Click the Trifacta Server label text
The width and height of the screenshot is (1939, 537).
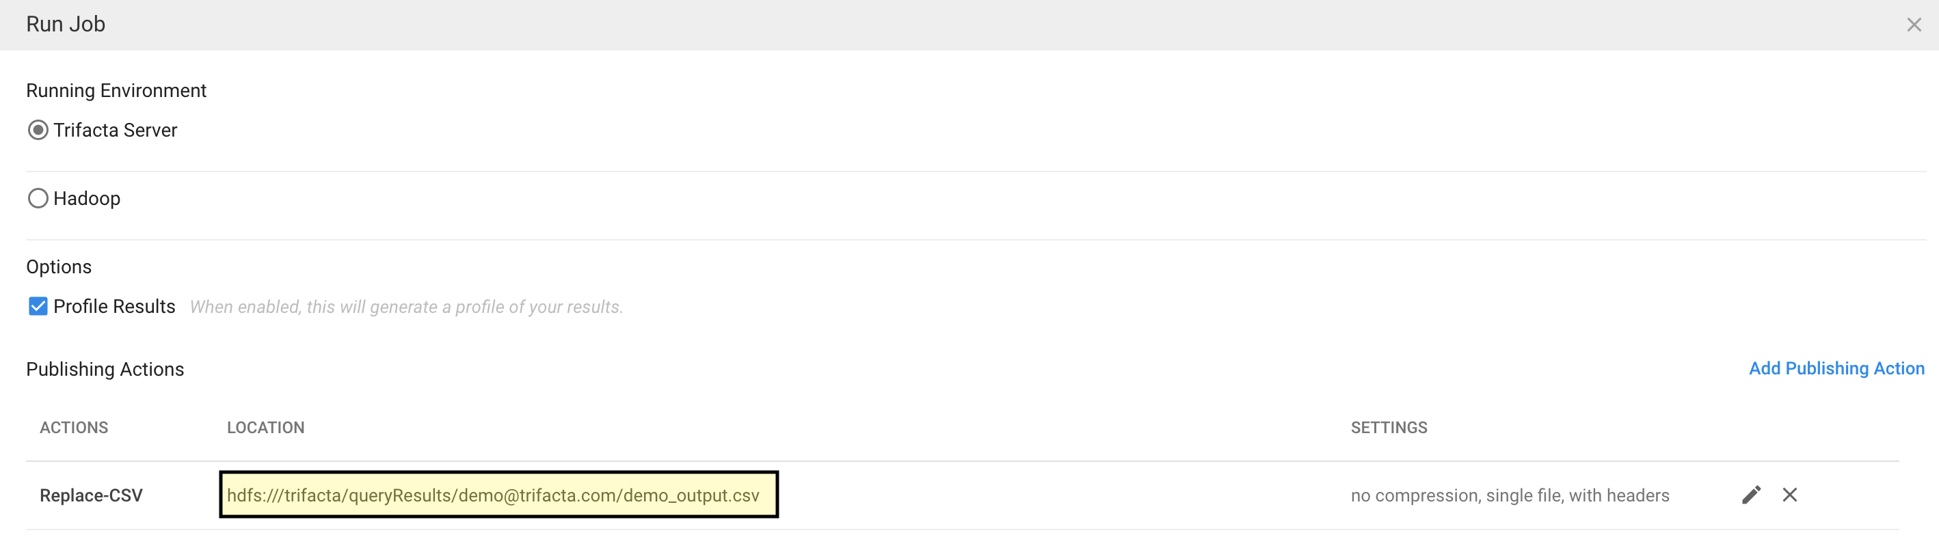coord(115,130)
